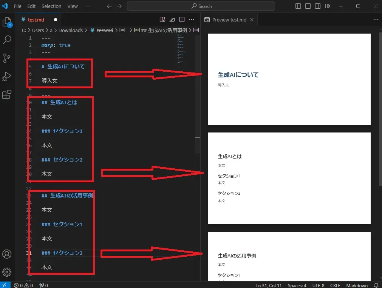Click '### セクション1' on line 14
This screenshot has width=382, height=288.
(62, 131)
